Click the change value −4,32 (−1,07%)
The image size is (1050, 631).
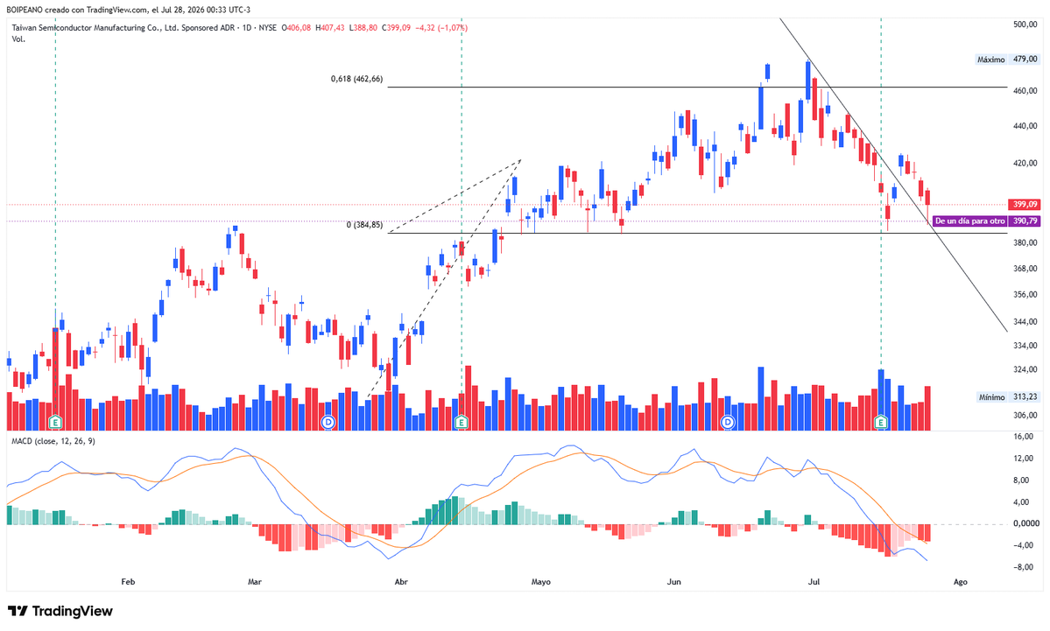coord(441,28)
